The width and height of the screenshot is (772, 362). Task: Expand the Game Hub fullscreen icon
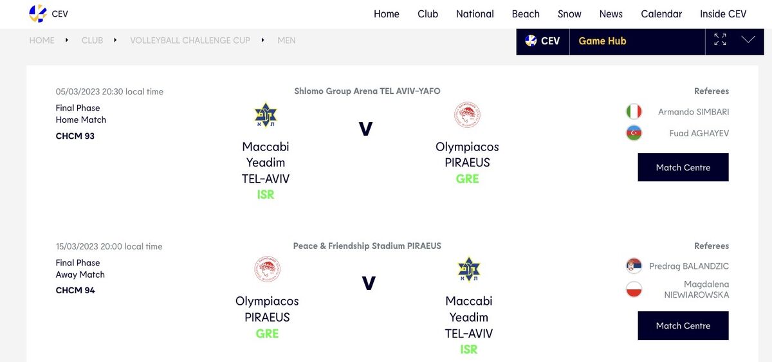[x=720, y=40]
